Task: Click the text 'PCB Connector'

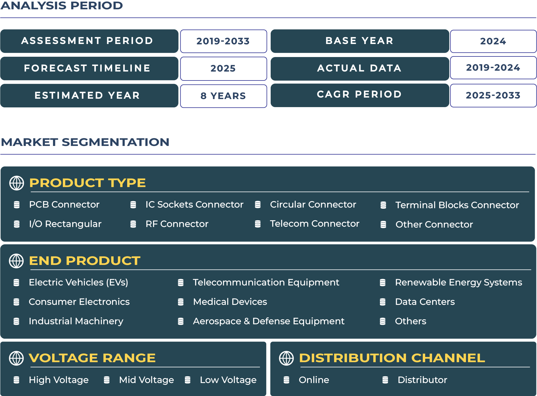Action: pyautogui.click(x=64, y=205)
